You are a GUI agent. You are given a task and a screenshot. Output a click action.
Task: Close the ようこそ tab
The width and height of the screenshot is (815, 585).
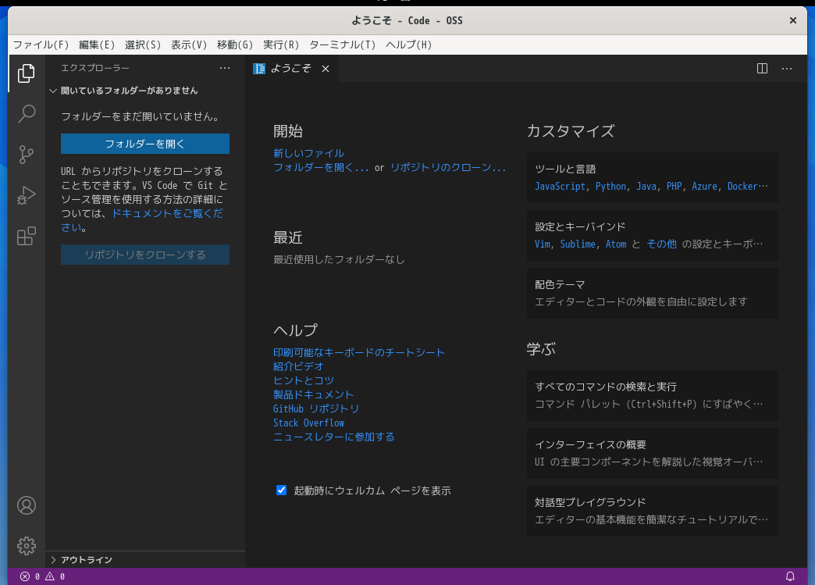326,69
